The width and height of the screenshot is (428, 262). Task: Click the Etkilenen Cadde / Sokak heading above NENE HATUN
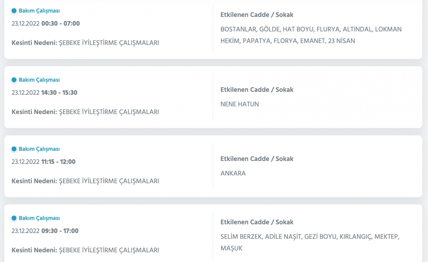coord(257,90)
